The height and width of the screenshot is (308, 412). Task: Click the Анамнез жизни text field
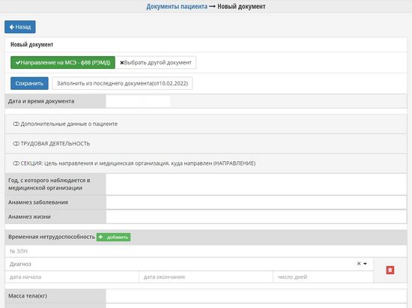[x=256, y=217]
